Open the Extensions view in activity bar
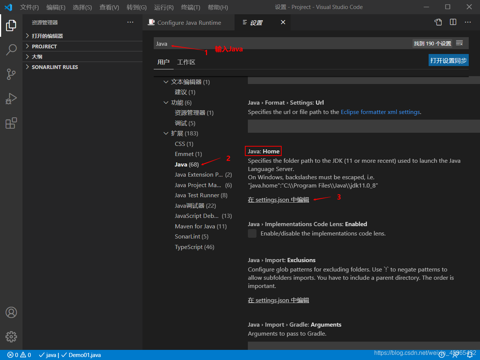This screenshot has width=480, height=360. 11,123
